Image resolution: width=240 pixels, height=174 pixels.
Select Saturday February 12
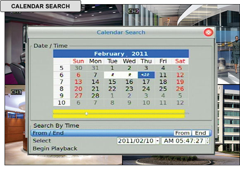click(180, 75)
